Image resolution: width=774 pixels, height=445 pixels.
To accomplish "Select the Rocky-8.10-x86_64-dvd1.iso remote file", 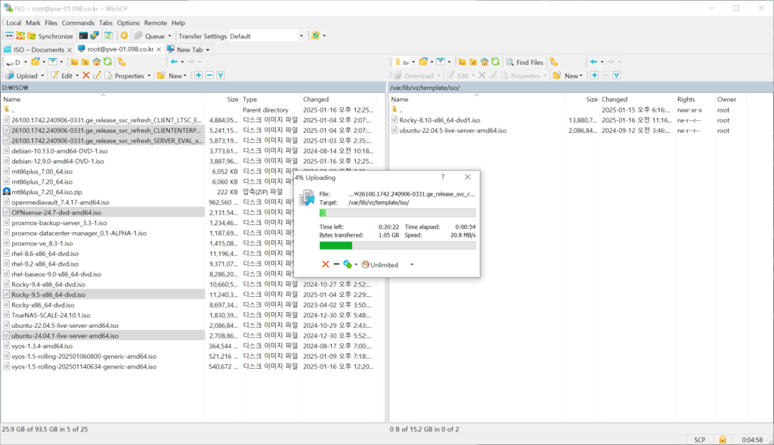I will [435, 120].
